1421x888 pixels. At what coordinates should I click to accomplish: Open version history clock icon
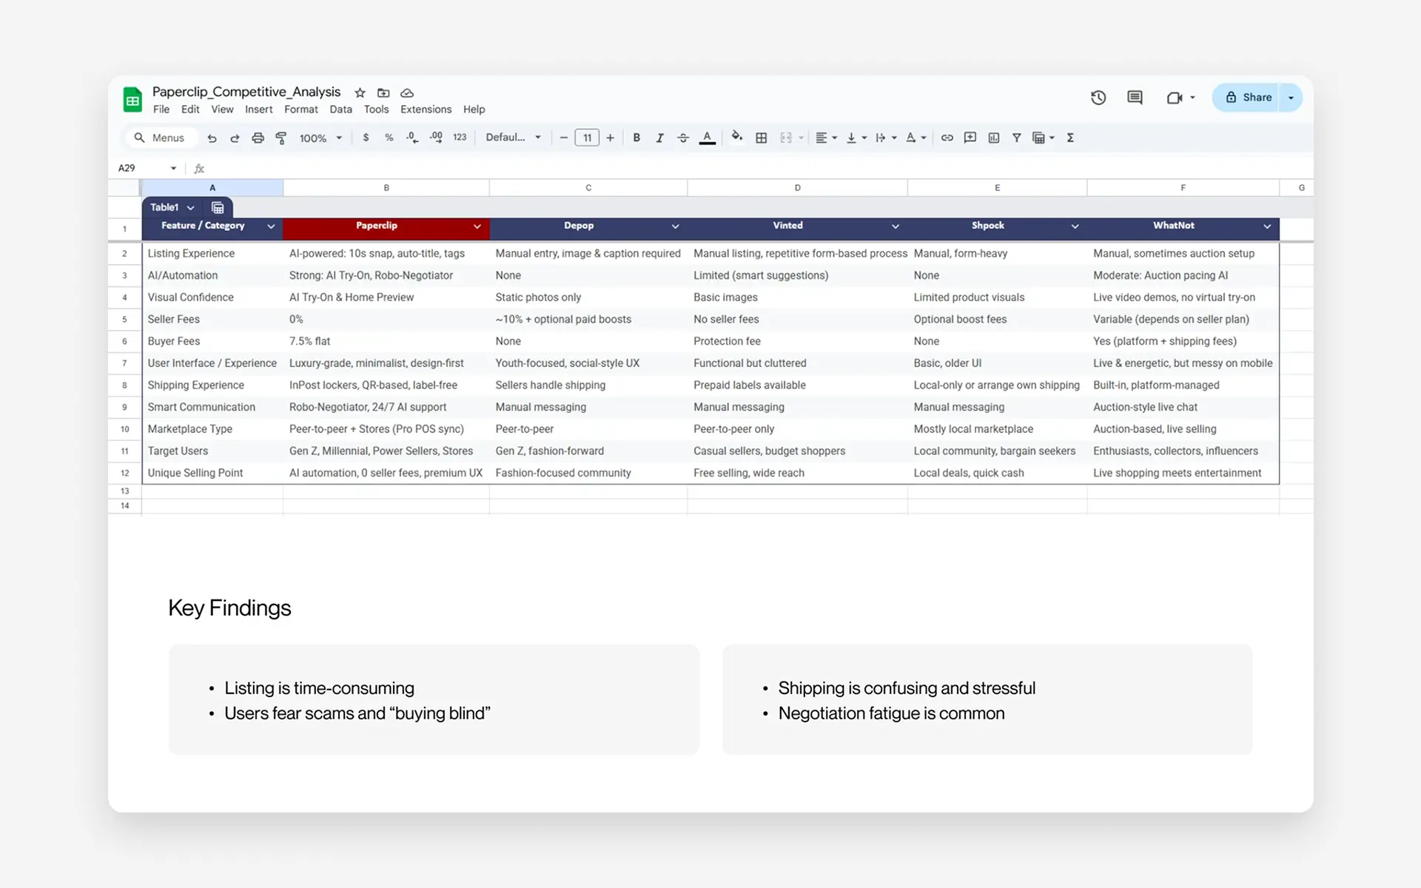(x=1098, y=98)
